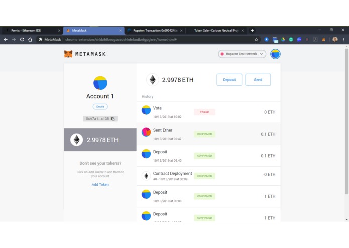Click the Contract Deployment Ethereum icon

click(146, 176)
